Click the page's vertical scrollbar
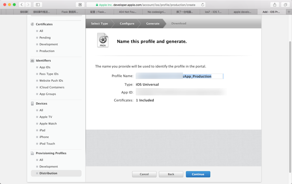This screenshot has height=184, width=292. pos(290,107)
